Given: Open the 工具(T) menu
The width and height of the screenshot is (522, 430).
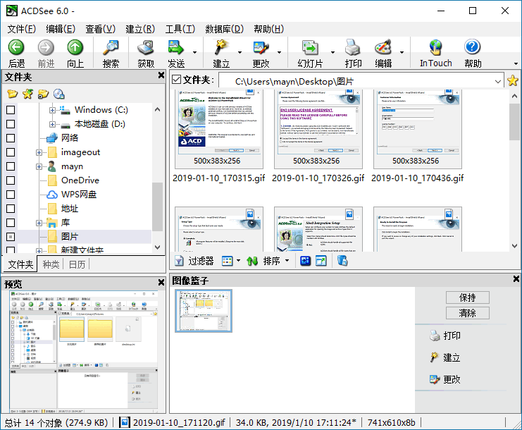Looking at the screenshot, I should tap(180, 29).
